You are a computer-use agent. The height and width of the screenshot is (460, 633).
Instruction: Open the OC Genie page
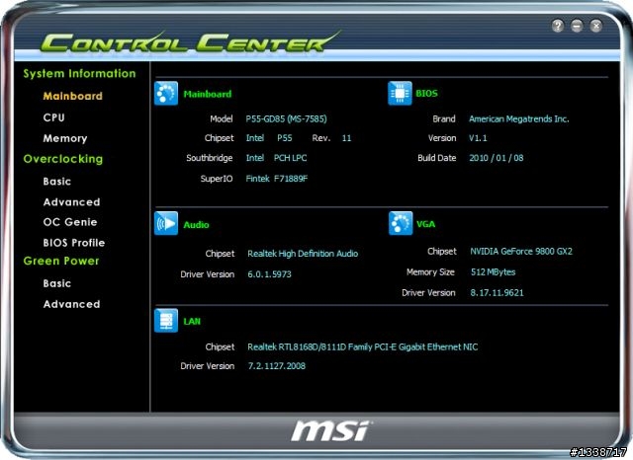coord(70,222)
